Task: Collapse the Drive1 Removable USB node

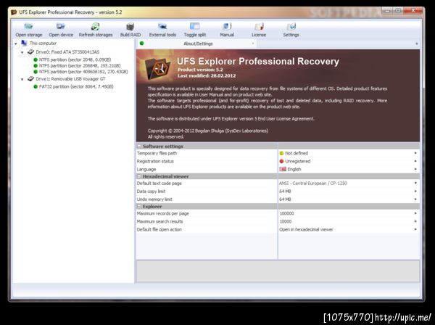Action: click(22, 79)
